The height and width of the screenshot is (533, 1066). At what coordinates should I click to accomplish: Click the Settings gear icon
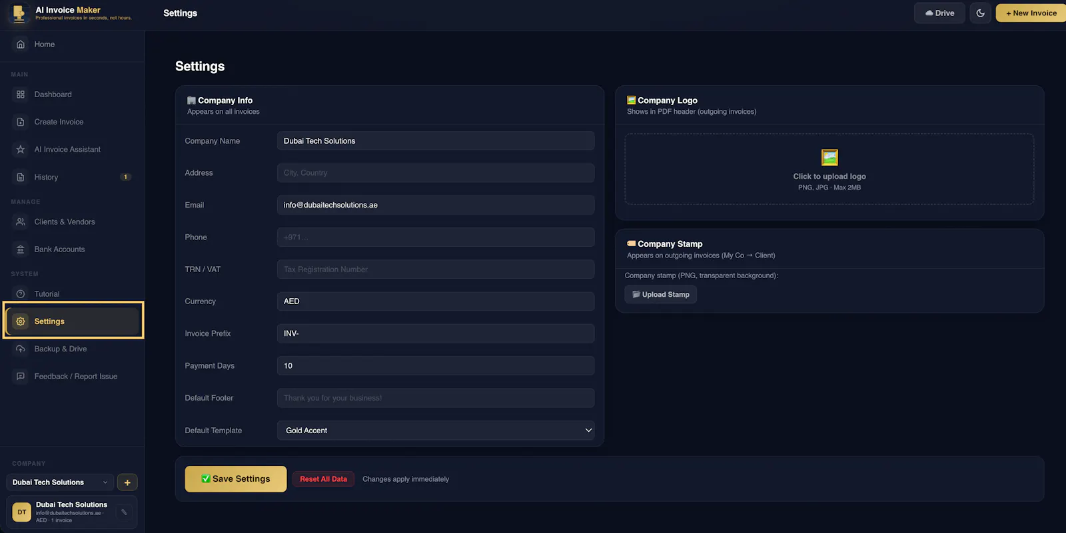[x=21, y=321]
